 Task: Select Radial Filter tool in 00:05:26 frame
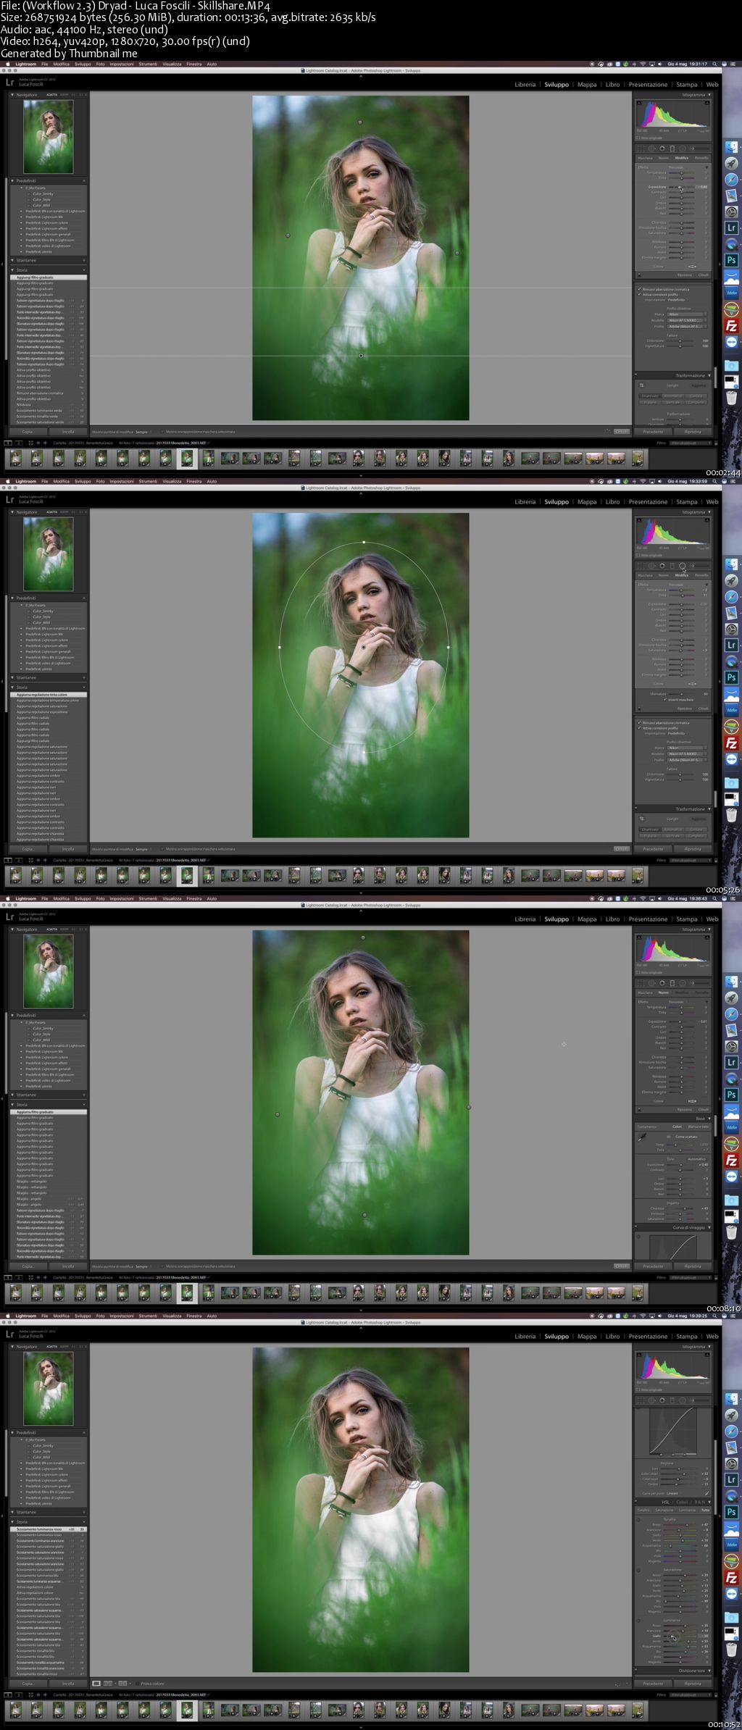(683, 566)
